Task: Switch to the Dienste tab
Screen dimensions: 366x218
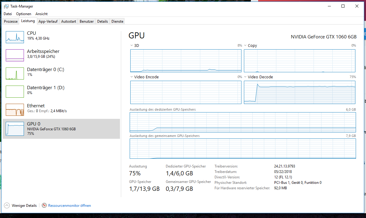Action: 117,21
